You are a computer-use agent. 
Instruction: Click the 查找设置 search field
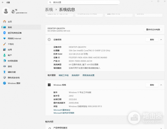(83, 2)
